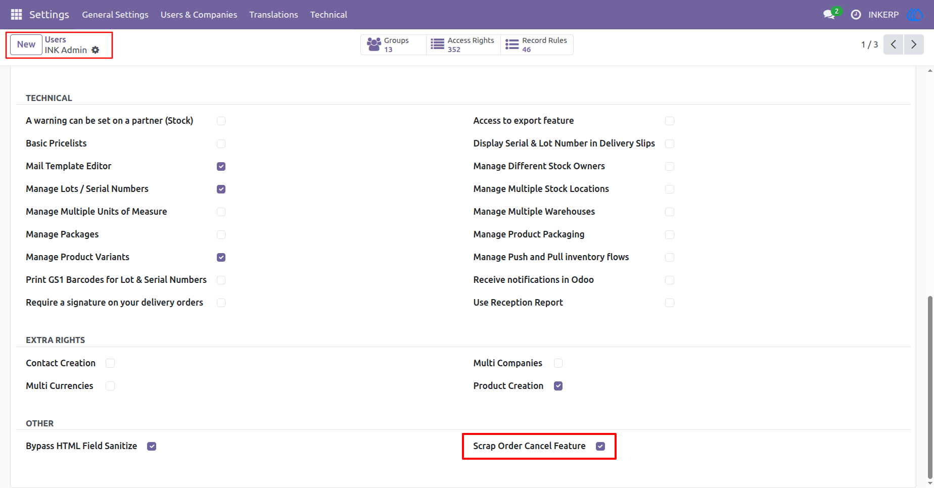Open the Technical menu

coord(329,15)
